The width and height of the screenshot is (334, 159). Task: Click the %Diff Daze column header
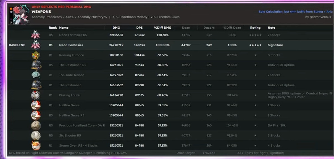pyautogui.click(x=232, y=28)
